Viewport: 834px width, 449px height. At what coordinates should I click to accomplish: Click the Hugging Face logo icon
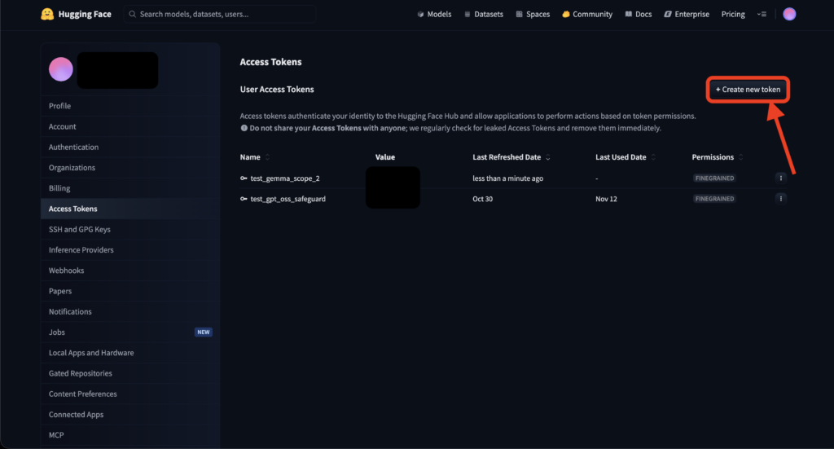coord(47,14)
